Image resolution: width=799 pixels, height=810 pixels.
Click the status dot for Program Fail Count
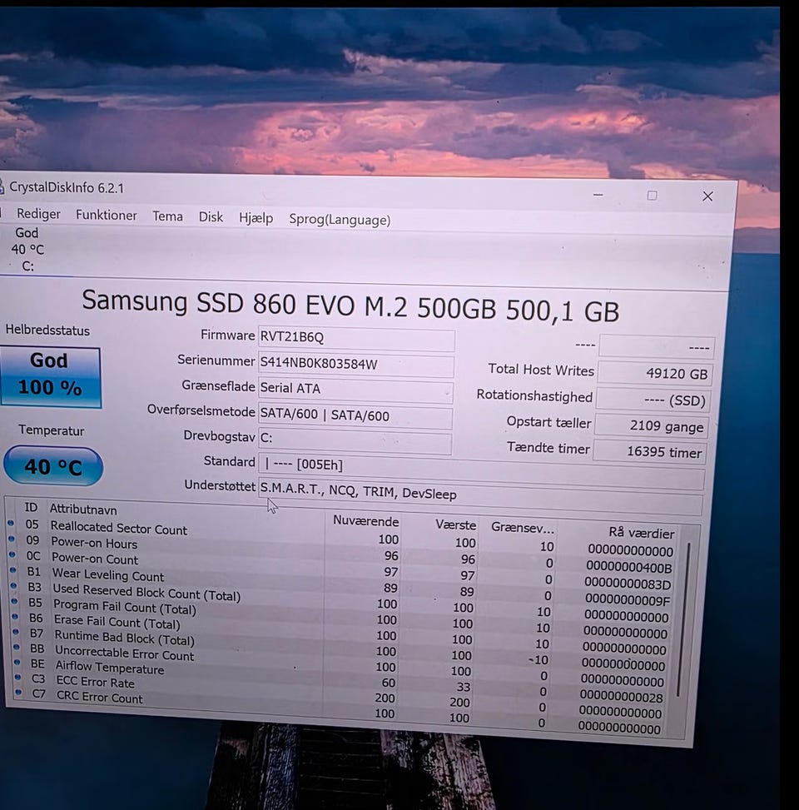(14, 601)
